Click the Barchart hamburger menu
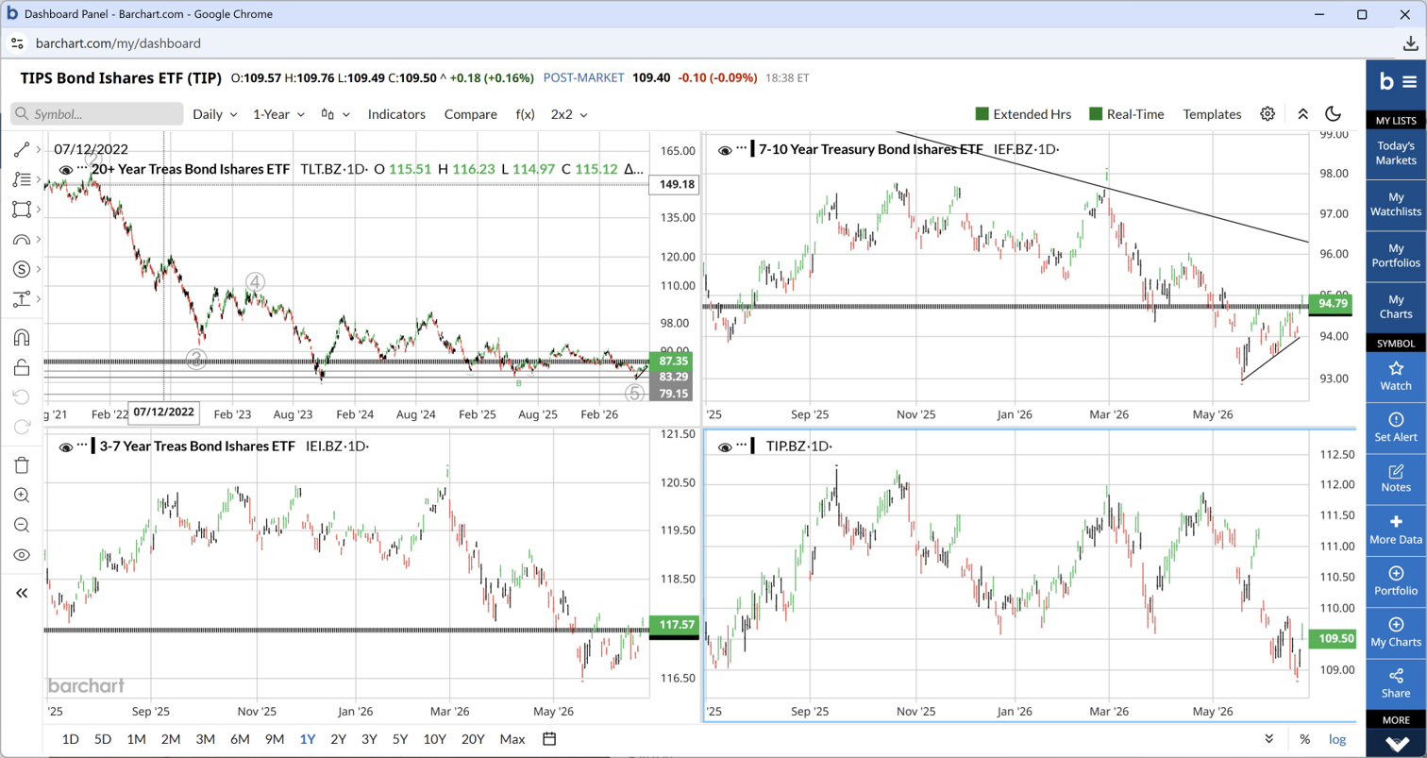1427x758 pixels. (x=1409, y=82)
